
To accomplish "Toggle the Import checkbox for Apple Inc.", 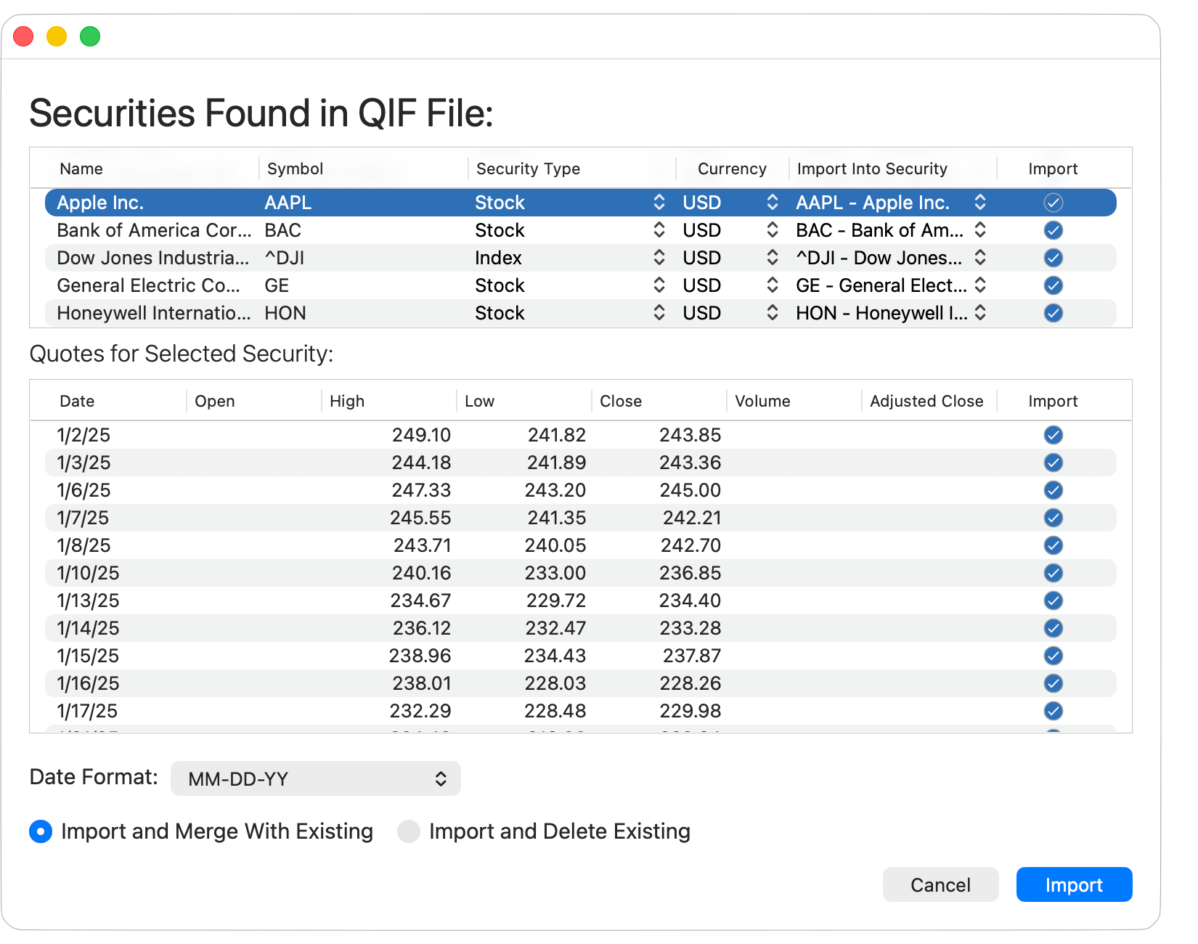I will [1054, 203].
